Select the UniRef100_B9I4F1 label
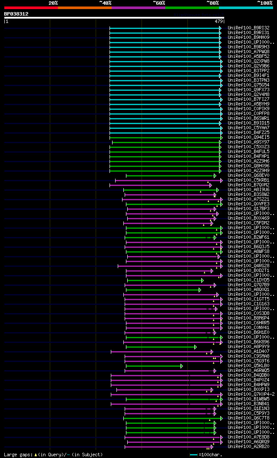This screenshot has width=277, height=458. 249,75
